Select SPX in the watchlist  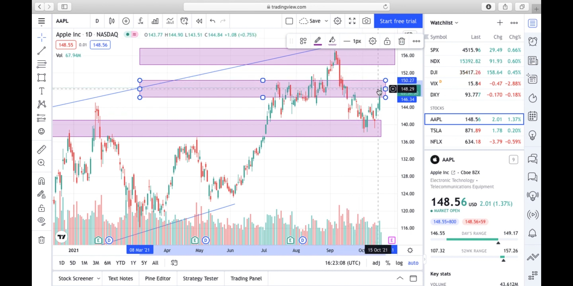point(474,50)
